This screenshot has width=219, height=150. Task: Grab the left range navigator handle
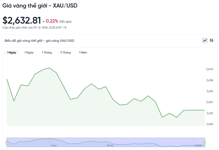(7, 142)
